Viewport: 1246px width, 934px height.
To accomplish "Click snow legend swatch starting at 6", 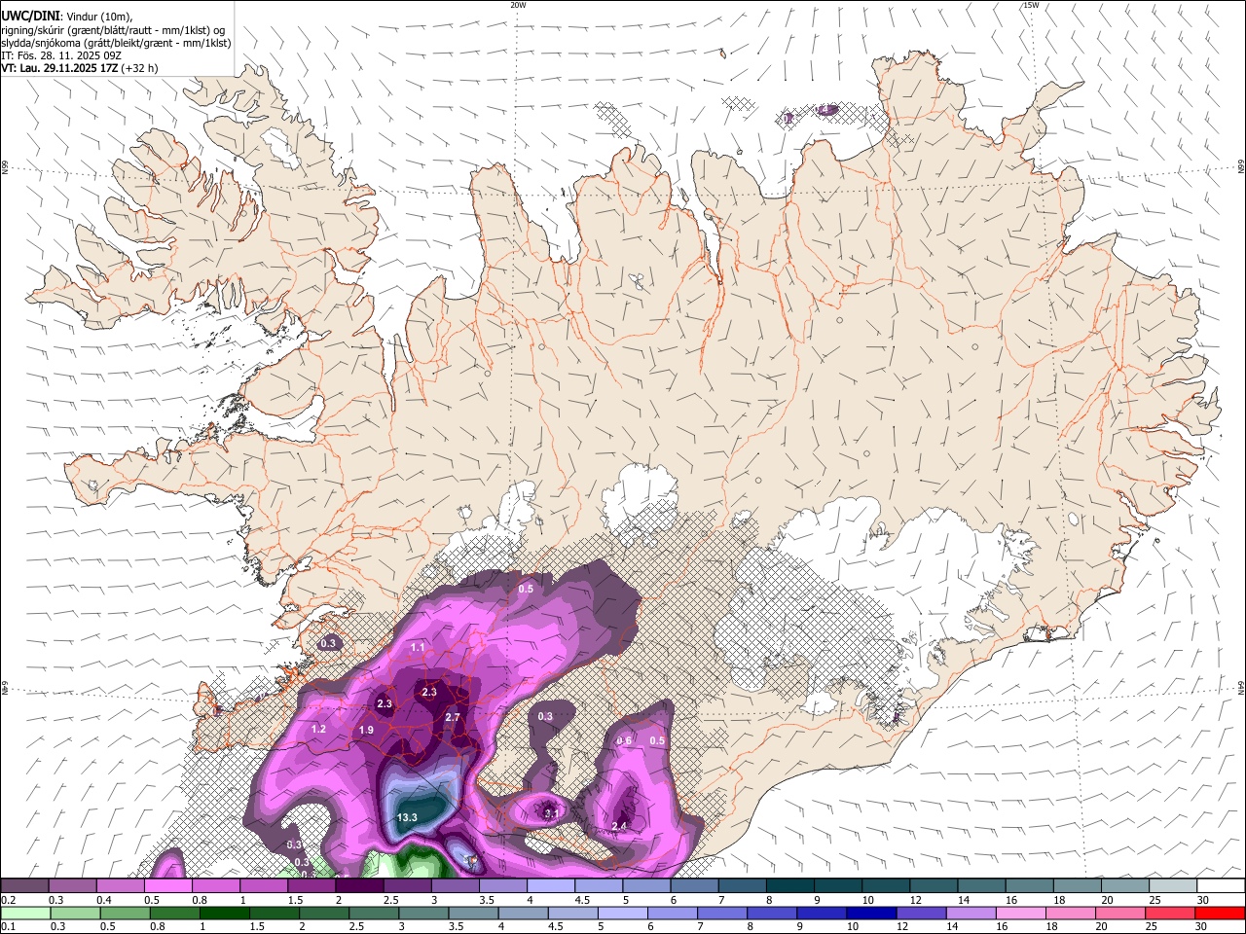I will click(693, 885).
